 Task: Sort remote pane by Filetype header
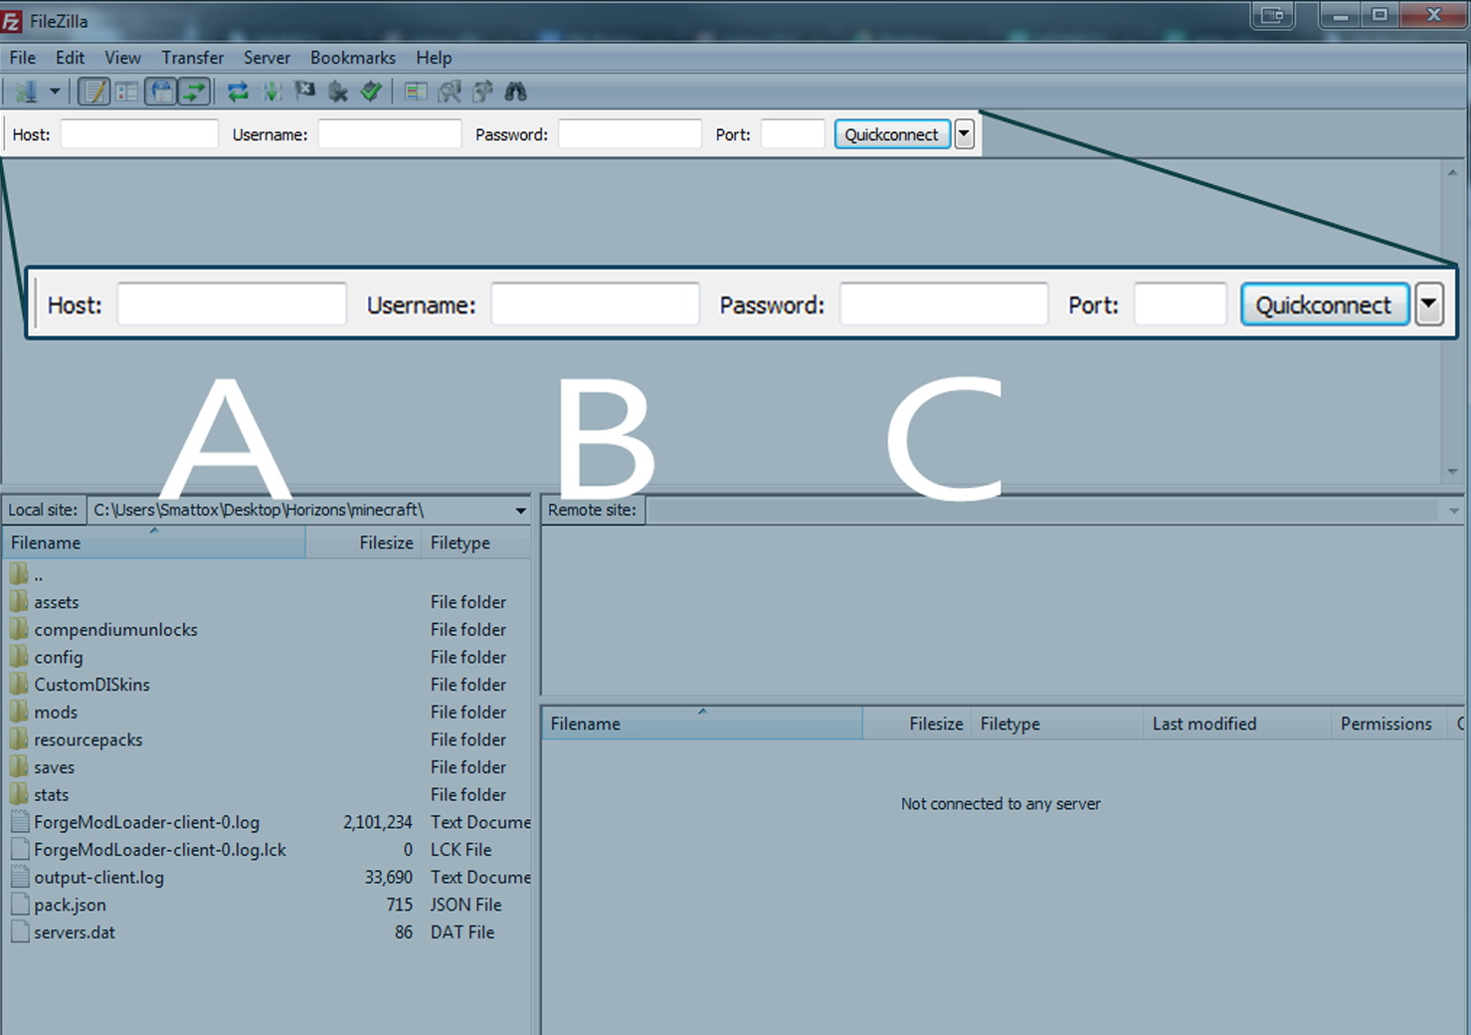[1058, 724]
